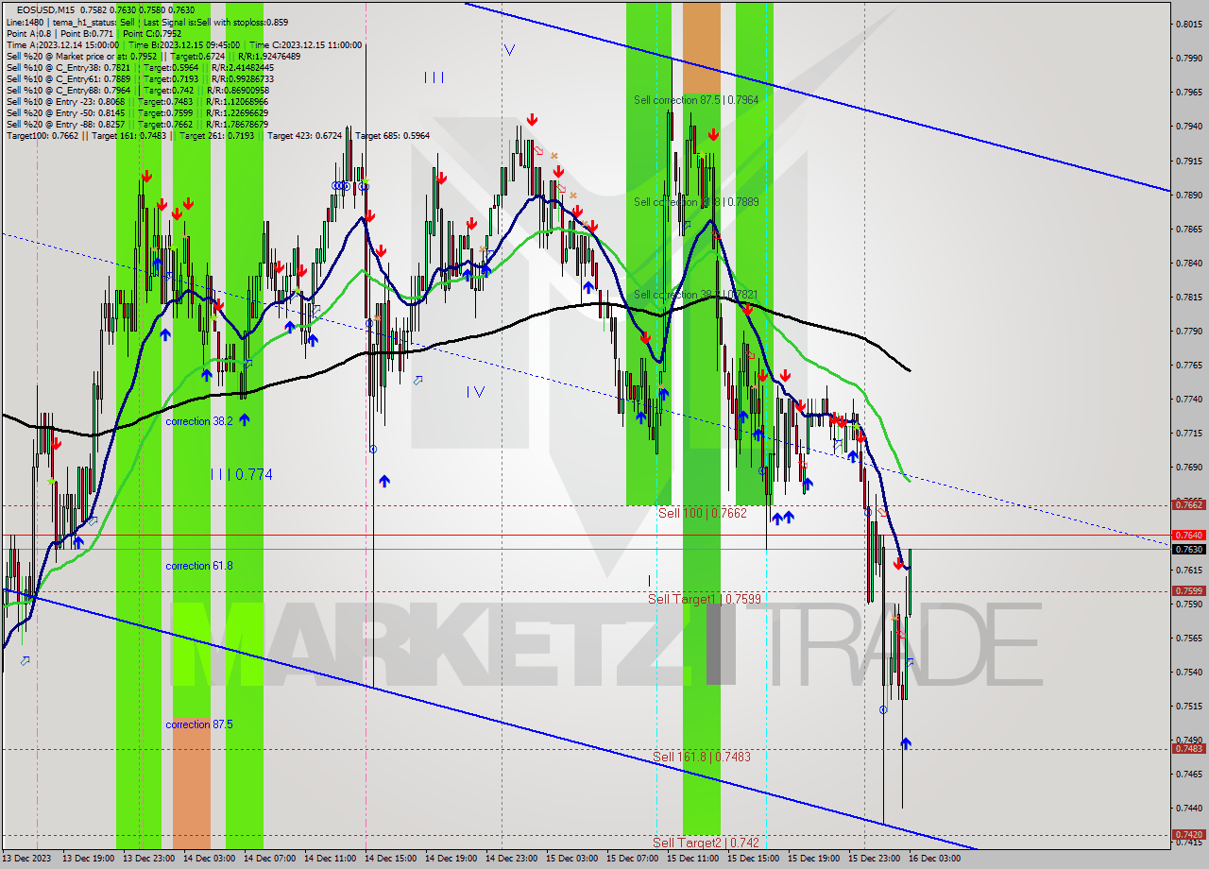
Task: Select the Last Signal stoploss info line
Action: click(147, 22)
